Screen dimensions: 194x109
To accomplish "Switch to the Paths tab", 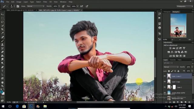I will (x=179, y=60).
